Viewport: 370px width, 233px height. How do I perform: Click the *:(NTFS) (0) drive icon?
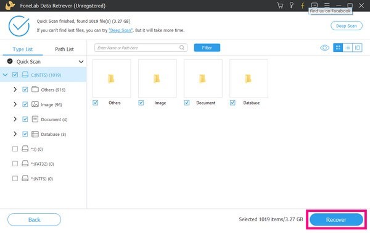tap(25, 179)
